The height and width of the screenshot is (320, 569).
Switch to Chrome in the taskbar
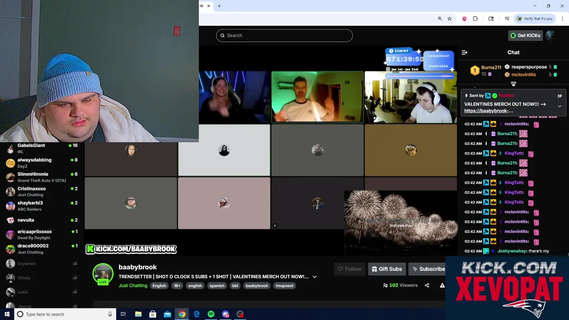tap(182, 314)
